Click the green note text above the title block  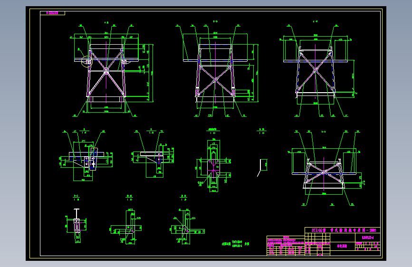pyautogui.click(x=235, y=244)
